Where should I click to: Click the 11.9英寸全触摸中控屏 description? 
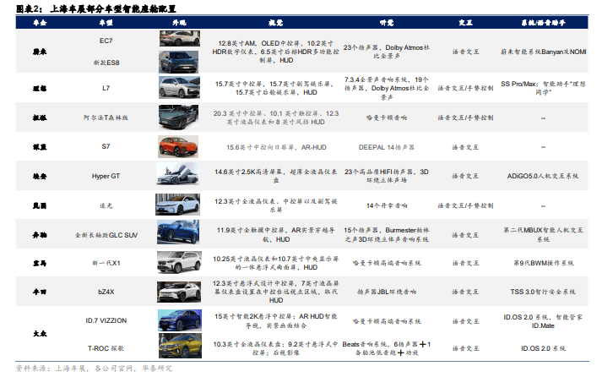pos(275,235)
